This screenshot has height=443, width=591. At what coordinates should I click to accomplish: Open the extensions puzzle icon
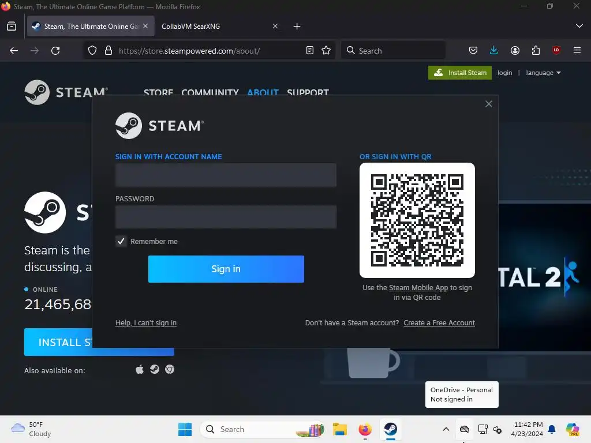[x=536, y=51]
